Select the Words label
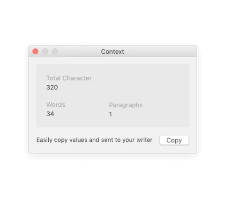The image size is (225, 199). [x=56, y=104]
